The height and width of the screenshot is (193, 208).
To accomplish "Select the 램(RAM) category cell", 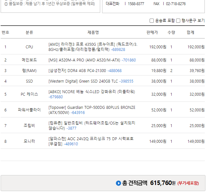I will 29,71.
